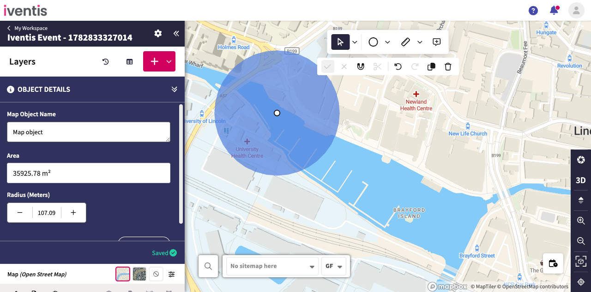Open the sitemap selection dropdown

point(271,266)
